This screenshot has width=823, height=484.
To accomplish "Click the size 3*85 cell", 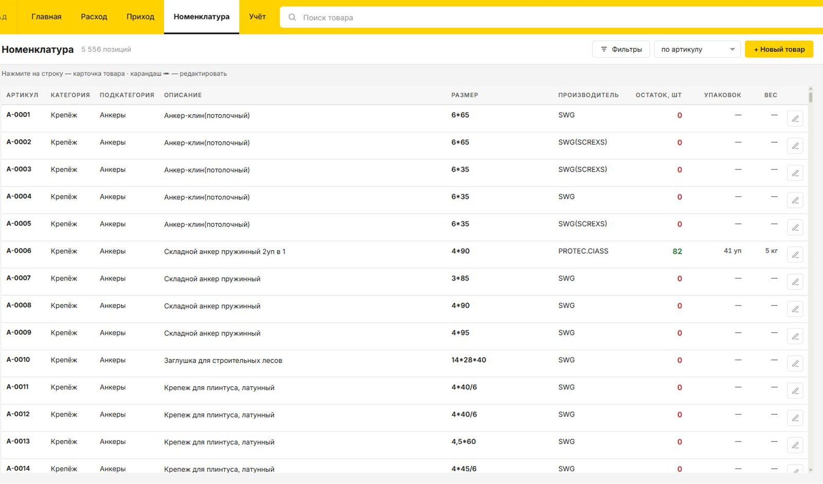I will click(x=460, y=278).
